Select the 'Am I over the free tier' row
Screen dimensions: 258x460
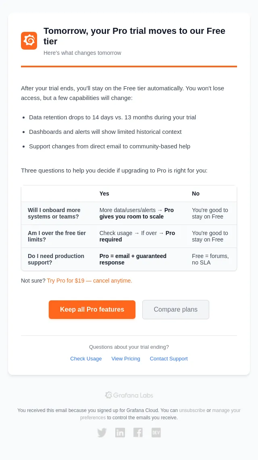tap(129, 236)
